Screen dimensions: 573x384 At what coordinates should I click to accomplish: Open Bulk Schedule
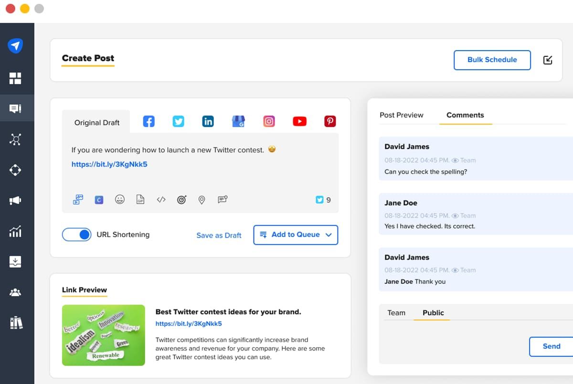pos(492,60)
